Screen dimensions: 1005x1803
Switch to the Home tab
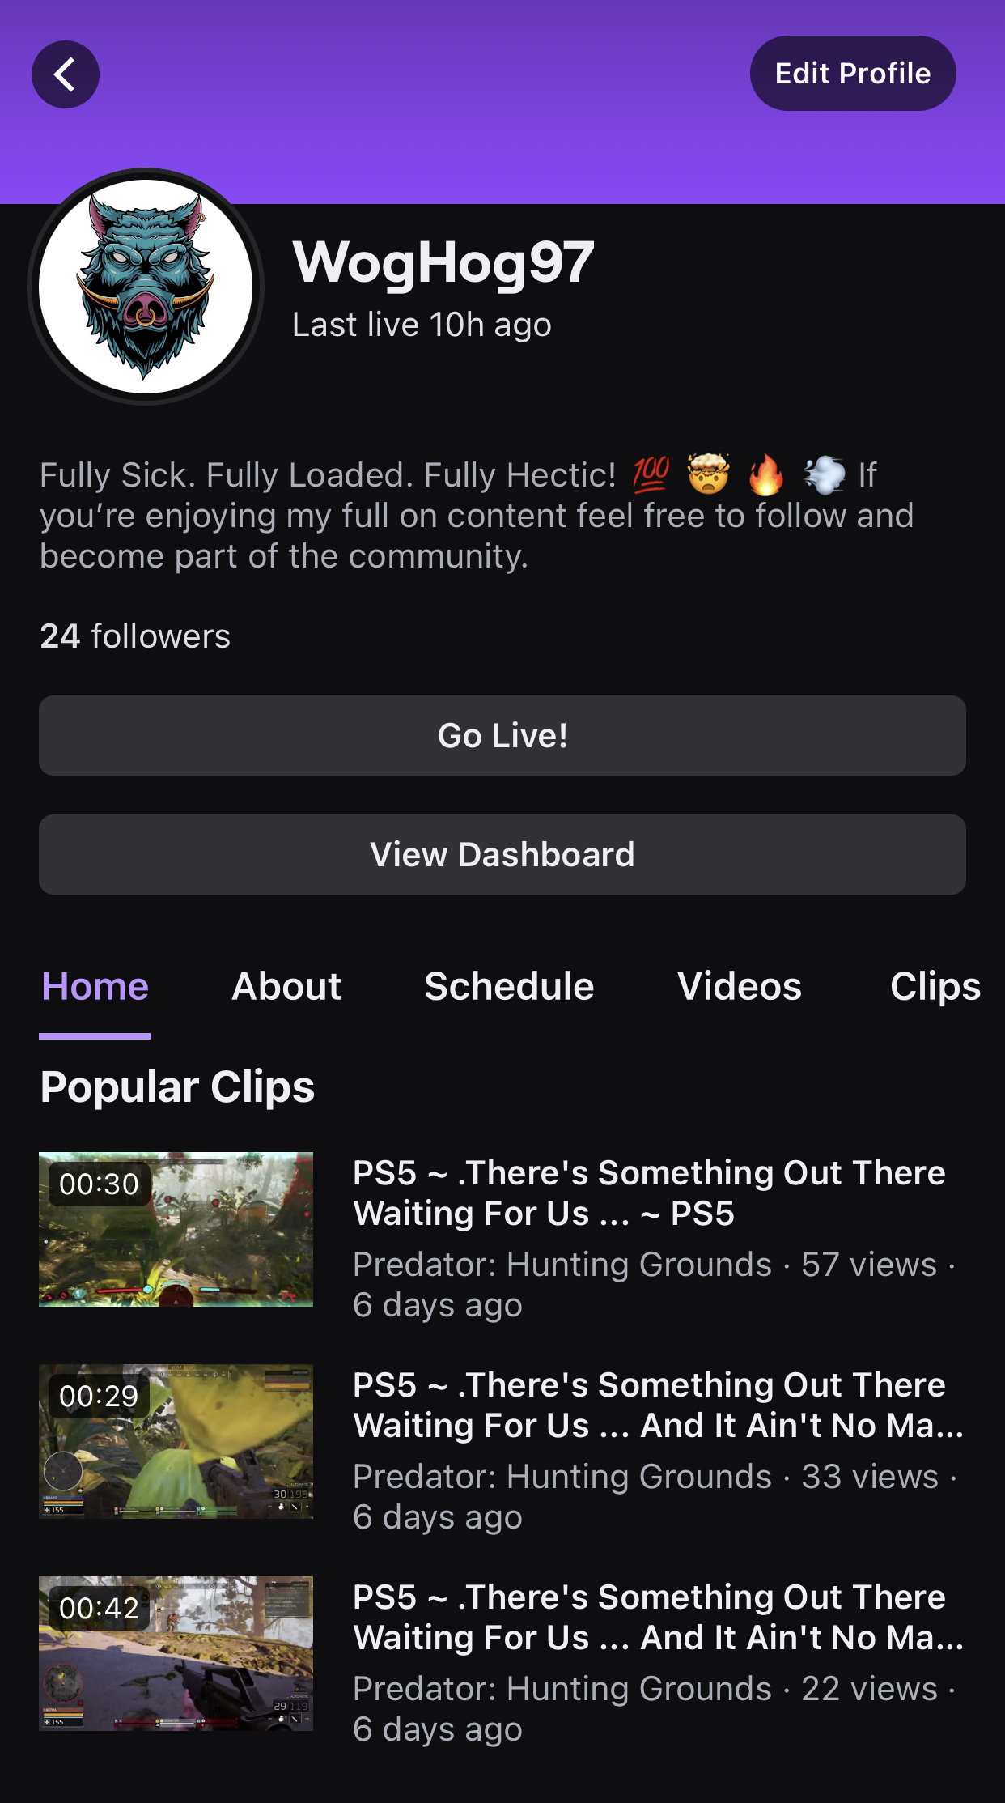pos(95,987)
